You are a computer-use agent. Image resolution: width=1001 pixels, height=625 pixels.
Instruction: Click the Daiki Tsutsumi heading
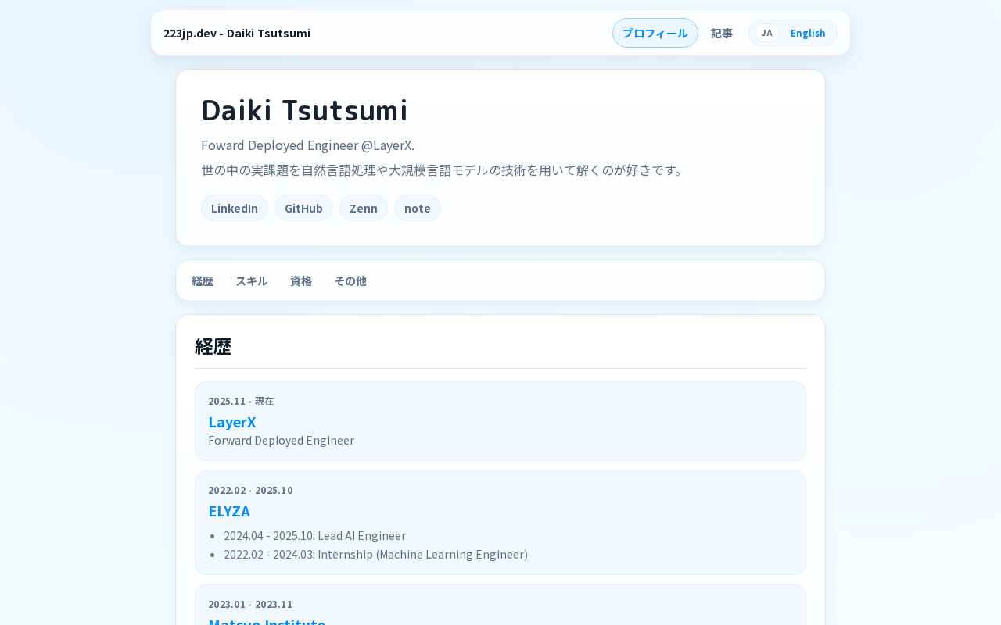tap(304, 110)
